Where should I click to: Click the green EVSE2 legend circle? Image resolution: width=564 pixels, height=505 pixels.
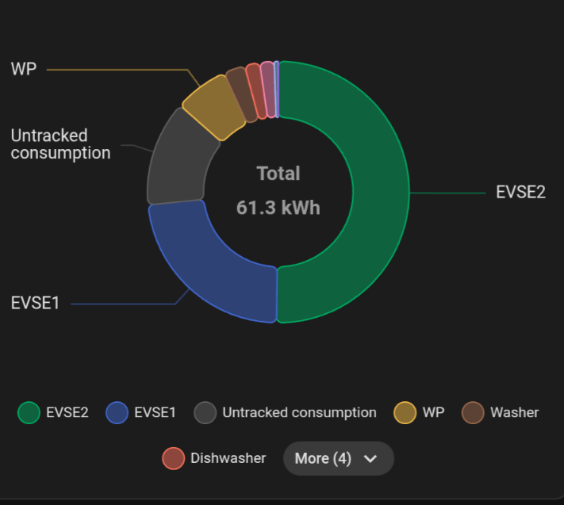coord(29,413)
